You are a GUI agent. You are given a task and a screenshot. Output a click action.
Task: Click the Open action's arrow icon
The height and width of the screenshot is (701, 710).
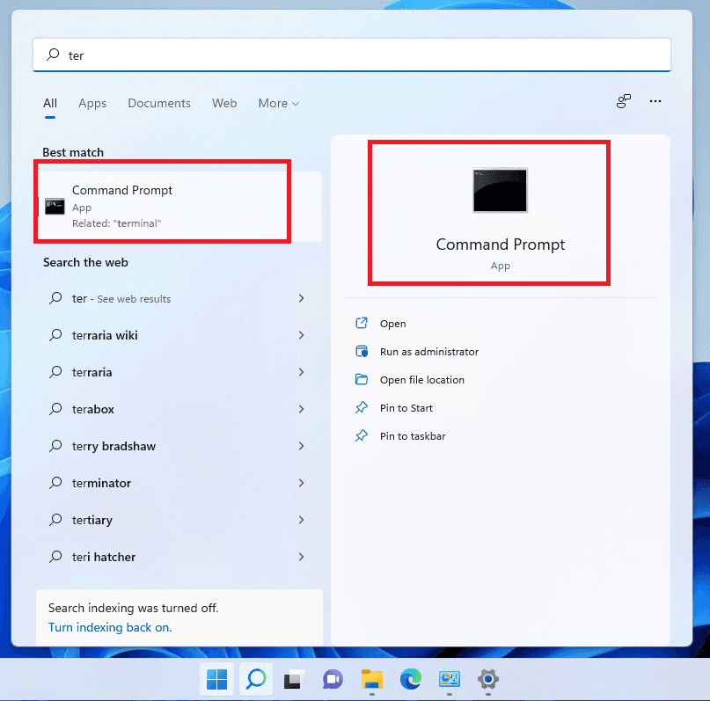pyautogui.click(x=362, y=323)
